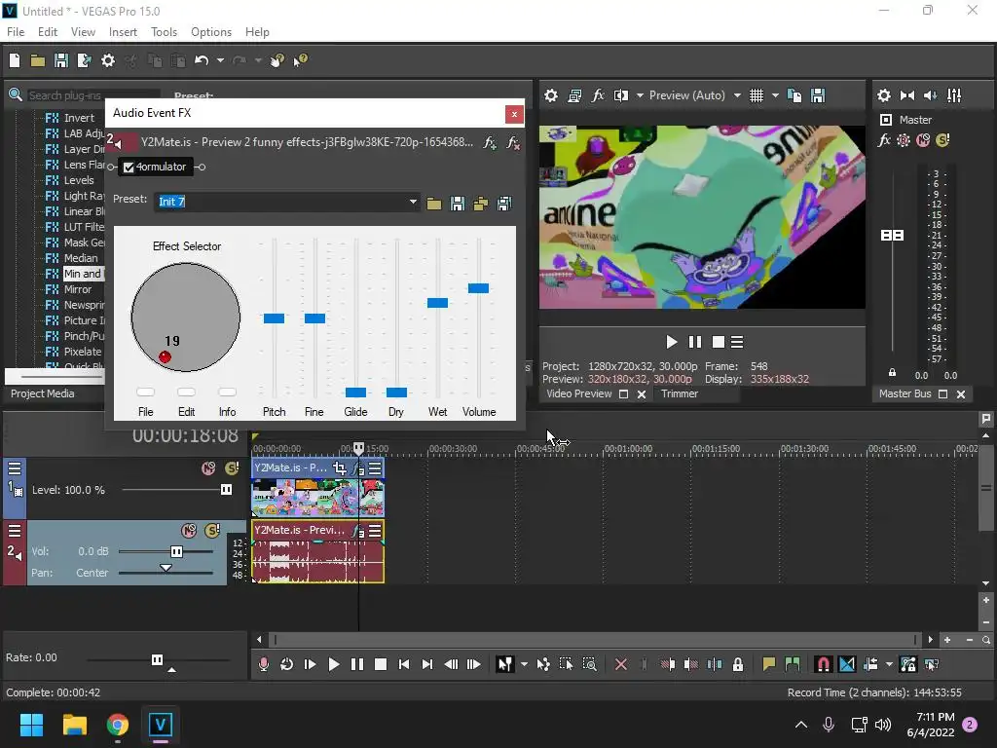Toggle audio track 2 mute
Screen dimensions: 997x748
189,531
